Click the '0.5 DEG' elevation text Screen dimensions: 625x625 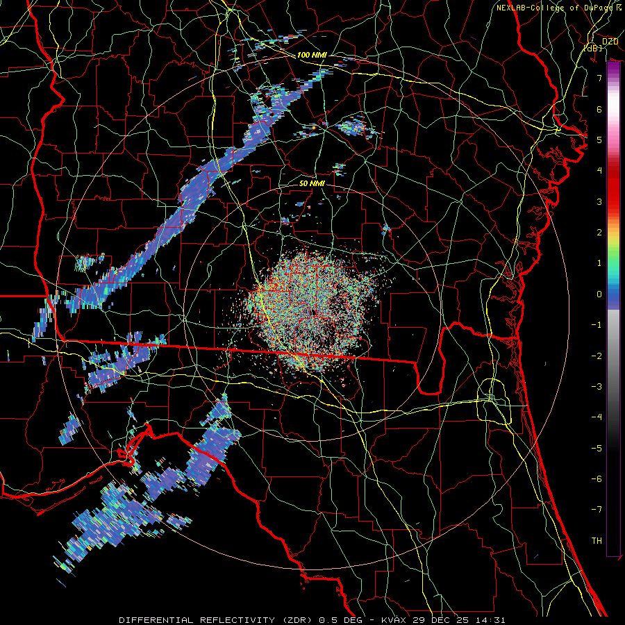point(341,620)
